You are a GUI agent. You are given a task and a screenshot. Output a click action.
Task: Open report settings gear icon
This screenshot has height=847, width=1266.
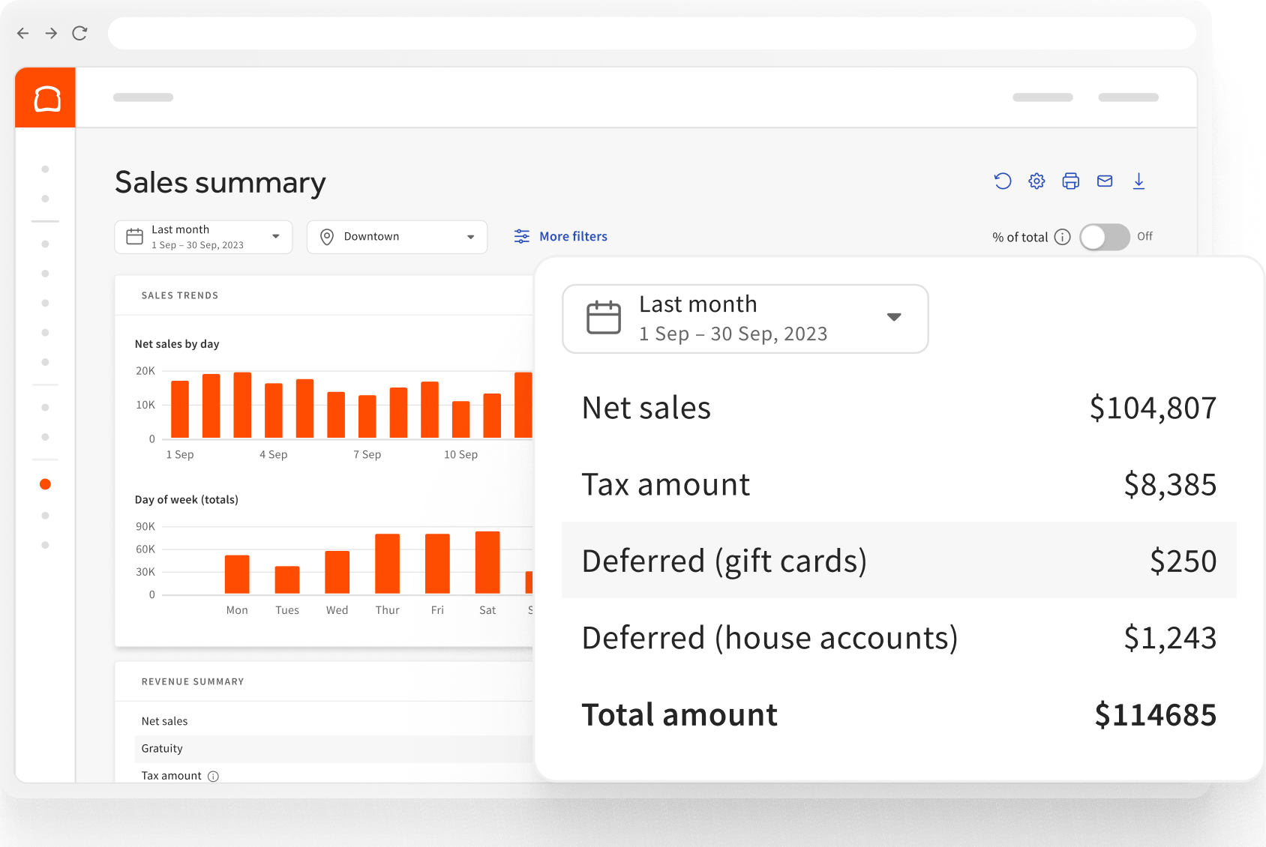point(1036,181)
